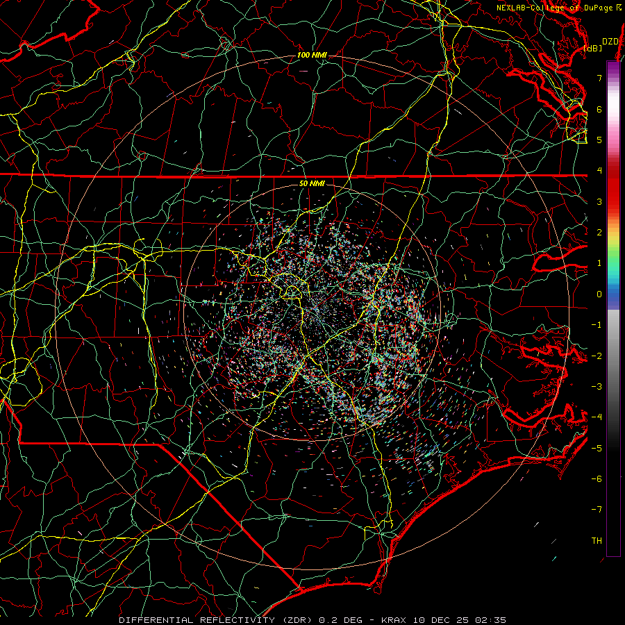The image size is (625, 625).
Task: Click the ZDR color scale bar
Action: pos(613,308)
